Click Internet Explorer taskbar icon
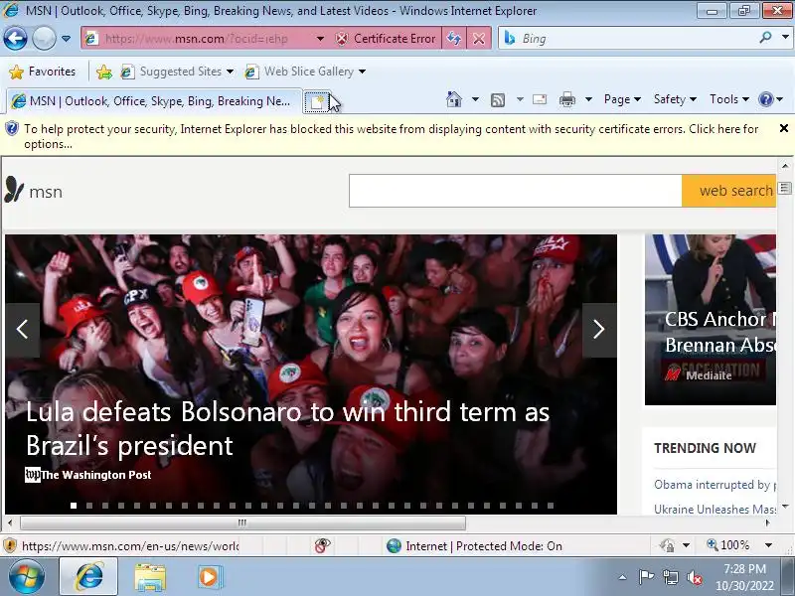This screenshot has height=596, width=795. (89, 577)
